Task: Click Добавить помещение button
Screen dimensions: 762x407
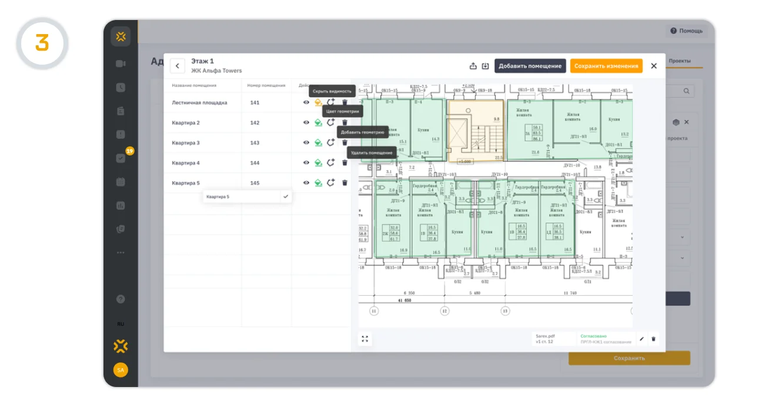Action: pyautogui.click(x=530, y=66)
